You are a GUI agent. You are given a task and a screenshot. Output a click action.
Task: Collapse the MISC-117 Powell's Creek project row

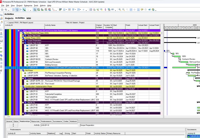pos(19,31)
